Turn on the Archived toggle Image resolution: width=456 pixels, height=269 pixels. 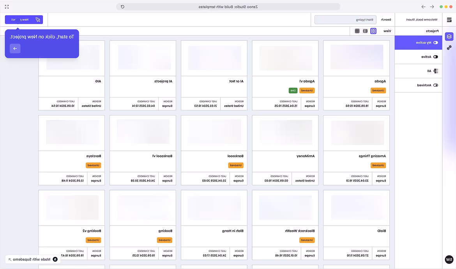[436, 85]
